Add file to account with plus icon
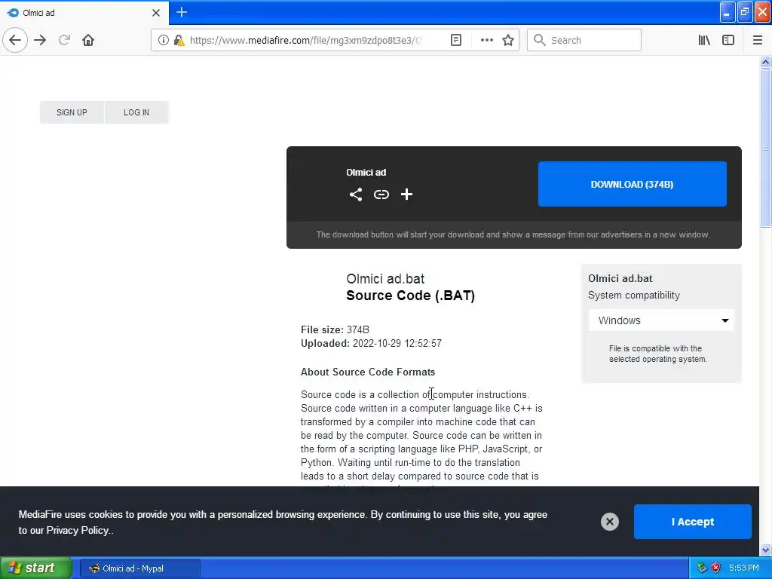Viewport: 772px width, 579px height. 406,195
